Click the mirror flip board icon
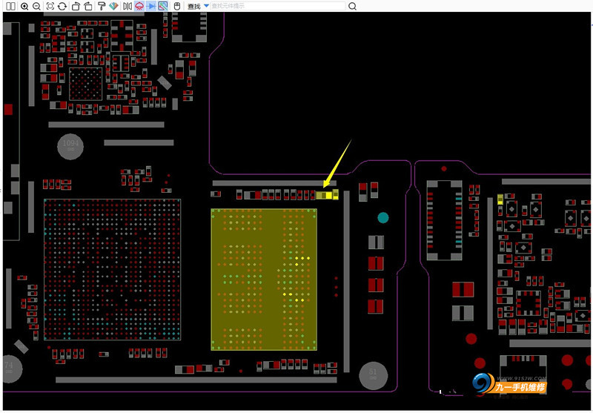Viewport: 593px width, 413px height. tap(127, 6)
